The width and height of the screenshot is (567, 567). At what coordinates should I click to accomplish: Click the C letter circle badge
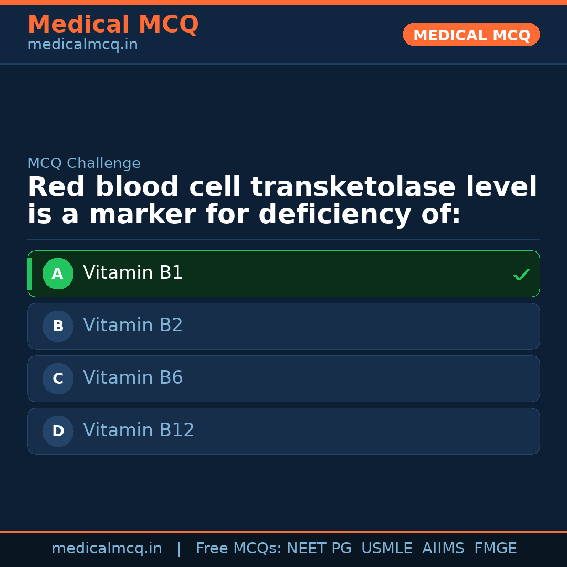[x=58, y=379]
